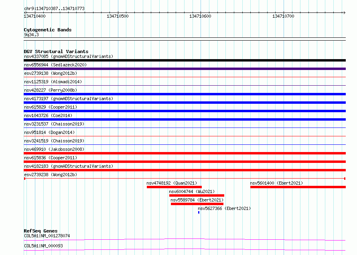Open variant nsv469910 (Jakobsson2008)

(x=54, y=149)
